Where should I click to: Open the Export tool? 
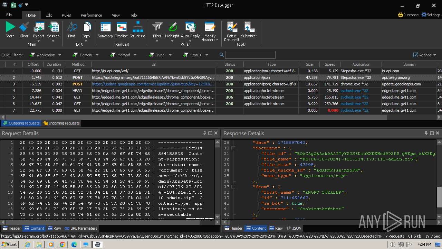(39, 31)
